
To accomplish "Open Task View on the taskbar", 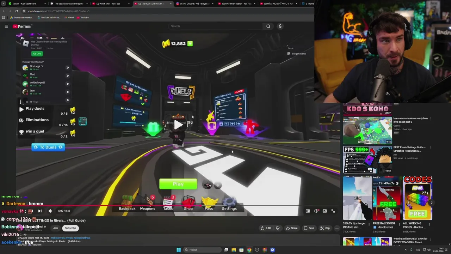I will coord(226,250).
